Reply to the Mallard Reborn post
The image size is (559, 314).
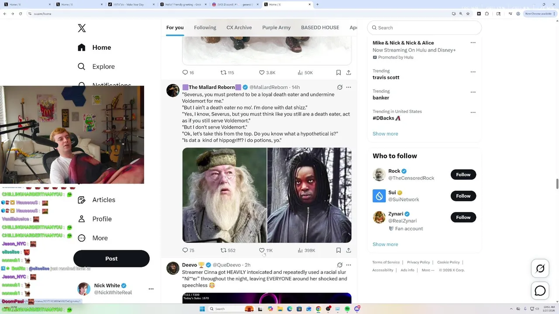(x=185, y=250)
